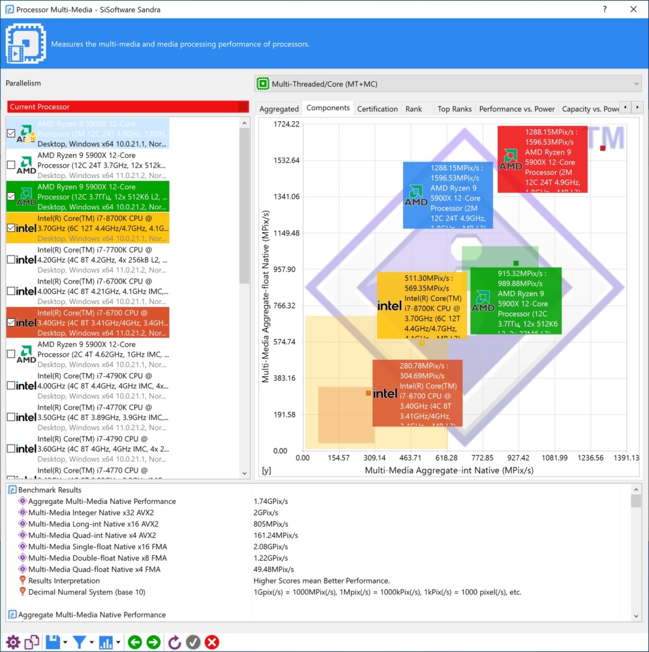The image size is (649, 652).
Task: Open the chart icon dropdown arrow
Action: tap(118, 642)
